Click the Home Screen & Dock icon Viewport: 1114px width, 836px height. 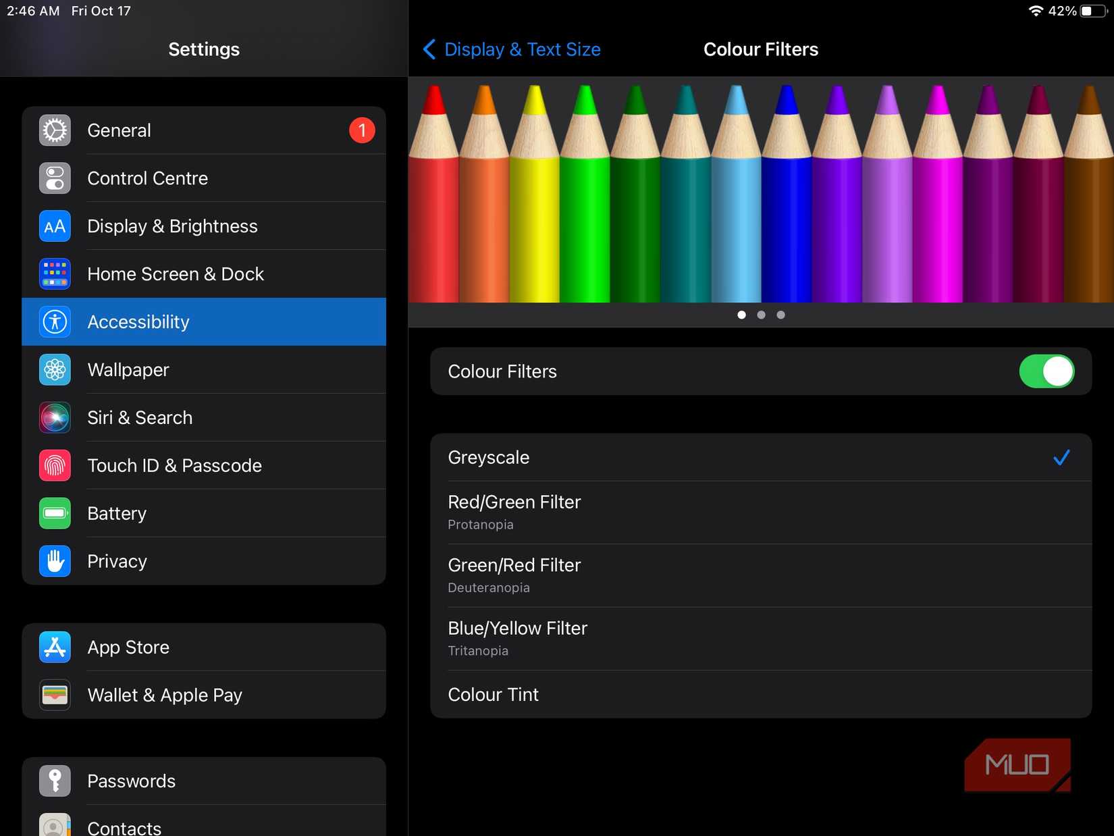coord(55,273)
